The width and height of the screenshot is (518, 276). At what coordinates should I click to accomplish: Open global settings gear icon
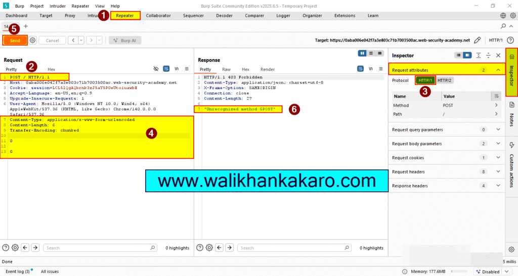click(x=513, y=16)
